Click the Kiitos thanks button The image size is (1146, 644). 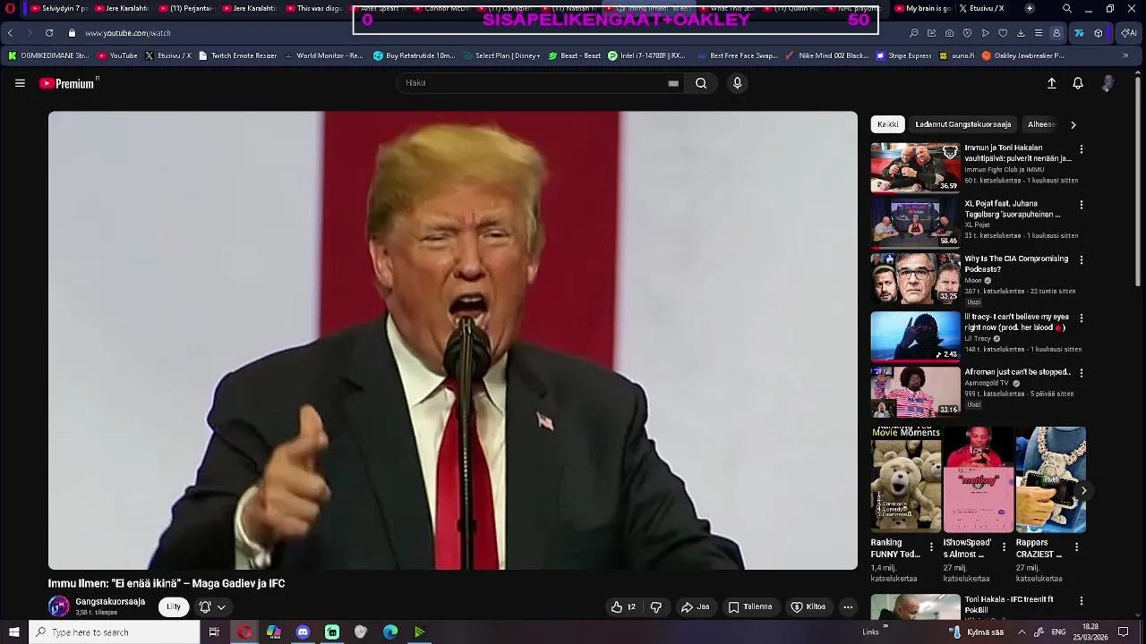808,606
